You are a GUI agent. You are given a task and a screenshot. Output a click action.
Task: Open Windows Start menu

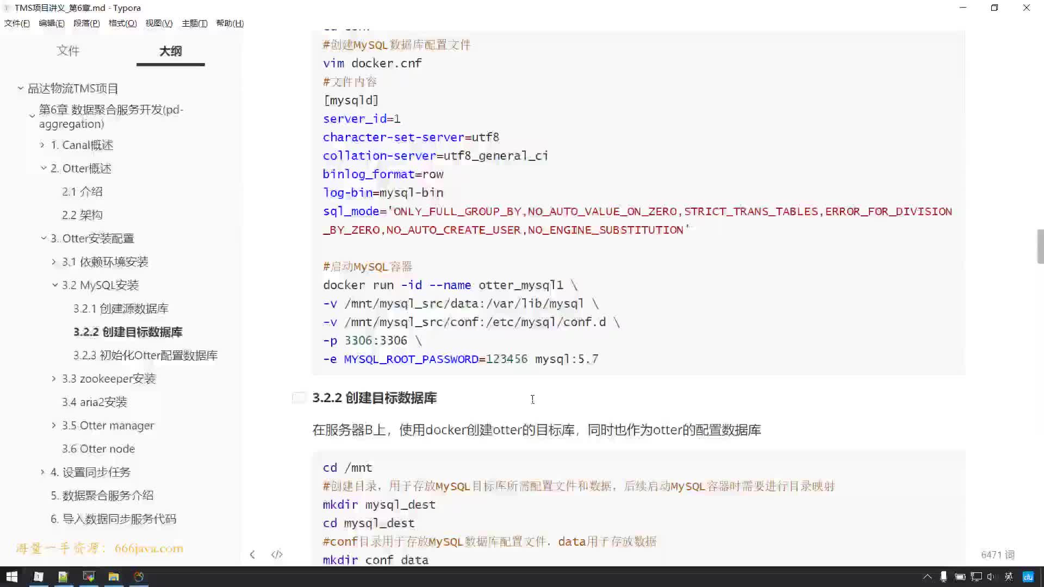coord(11,577)
